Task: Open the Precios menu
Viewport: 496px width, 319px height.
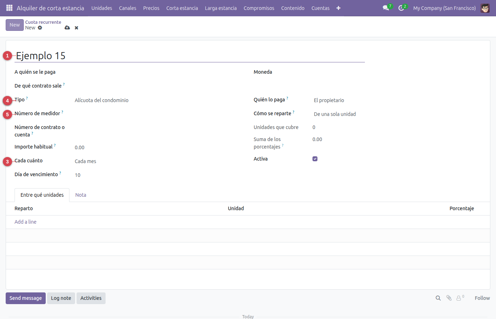Action: (151, 8)
